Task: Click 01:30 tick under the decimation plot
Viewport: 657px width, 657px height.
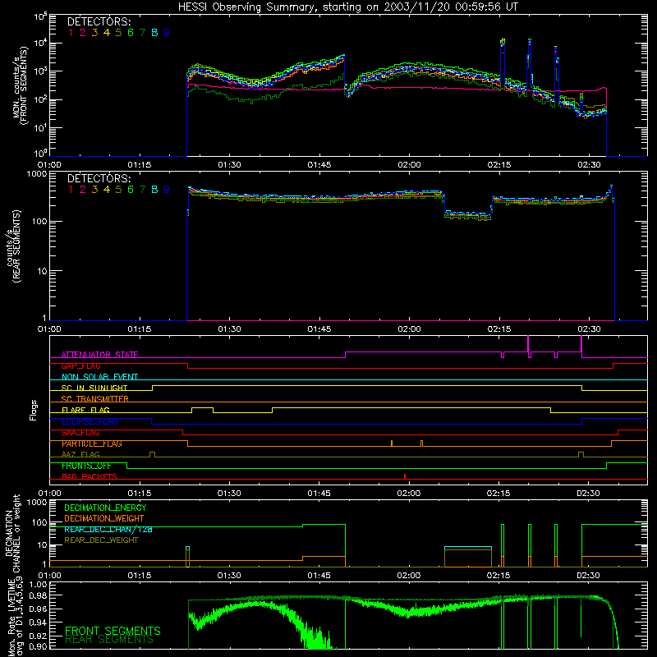Action: pos(229,576)
